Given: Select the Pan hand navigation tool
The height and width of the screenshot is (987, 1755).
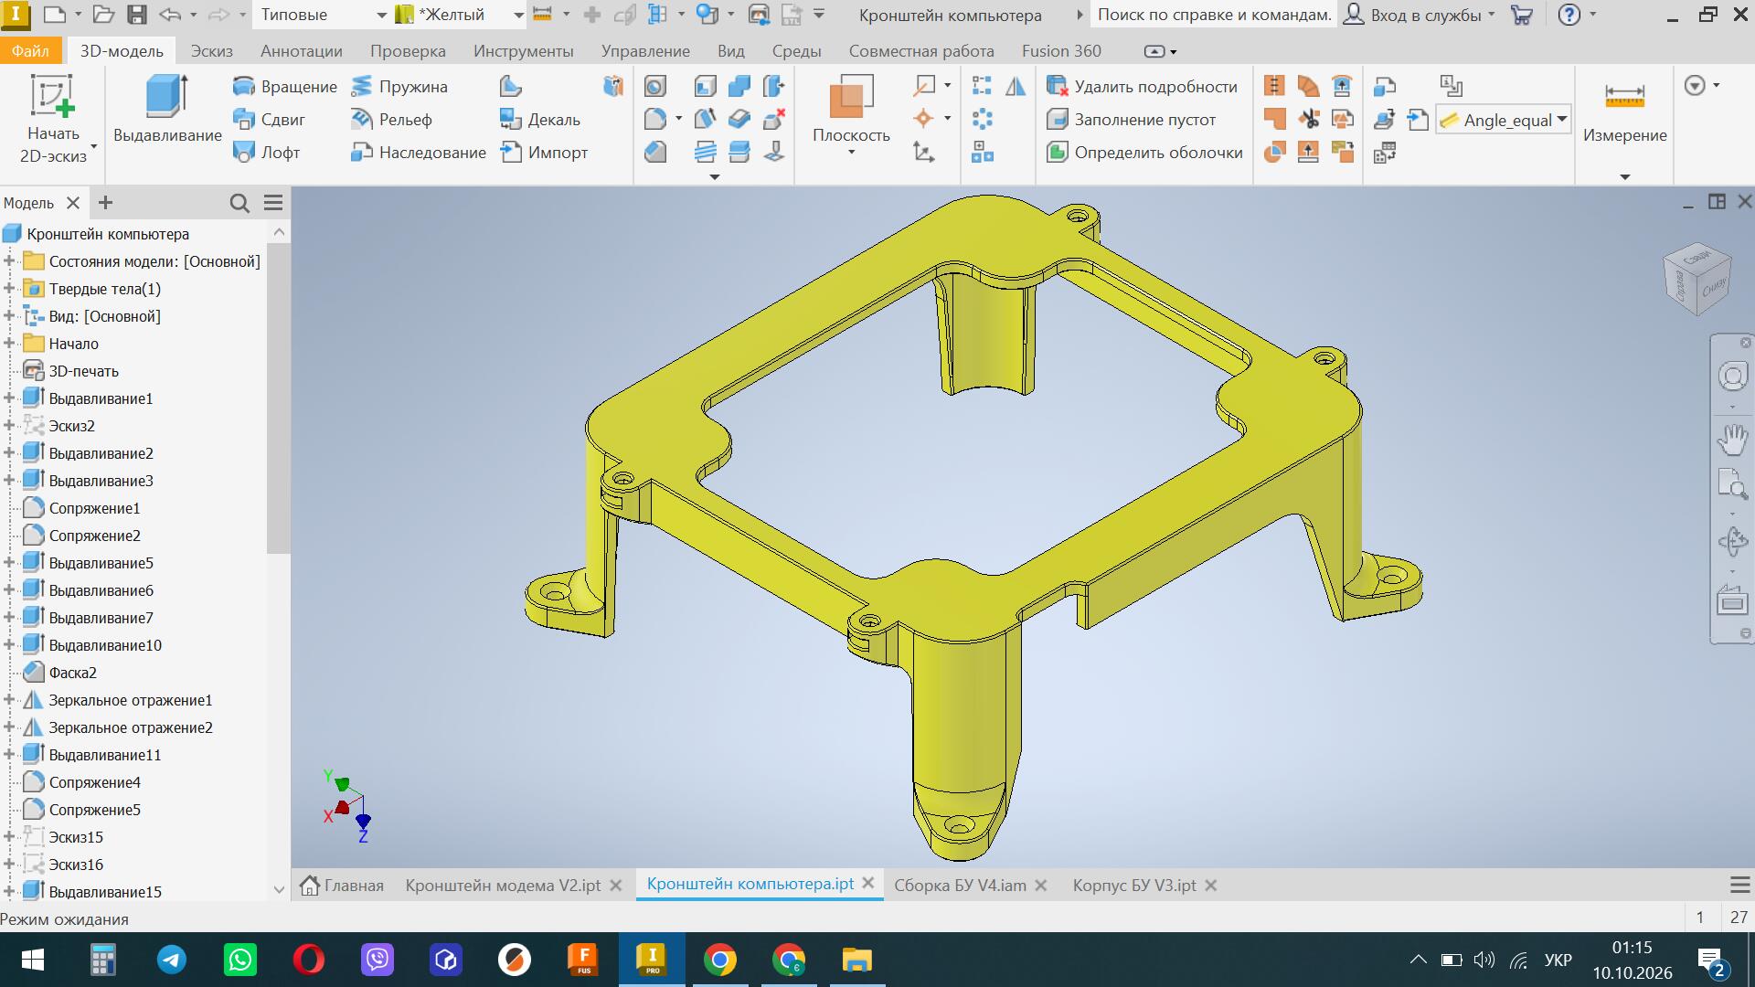Looking at the screenshot, I should pyautogui.click(x=1732, y=440).
